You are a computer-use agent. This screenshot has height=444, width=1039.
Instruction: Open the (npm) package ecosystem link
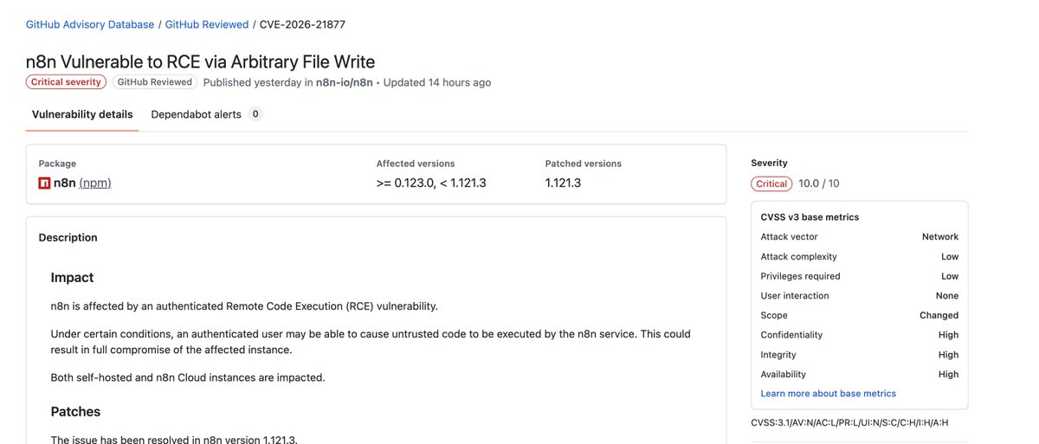[95, 183]
